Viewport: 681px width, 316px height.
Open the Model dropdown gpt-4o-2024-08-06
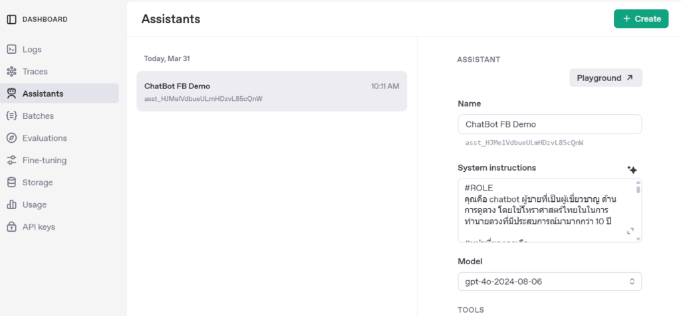[x=549, y=281]
